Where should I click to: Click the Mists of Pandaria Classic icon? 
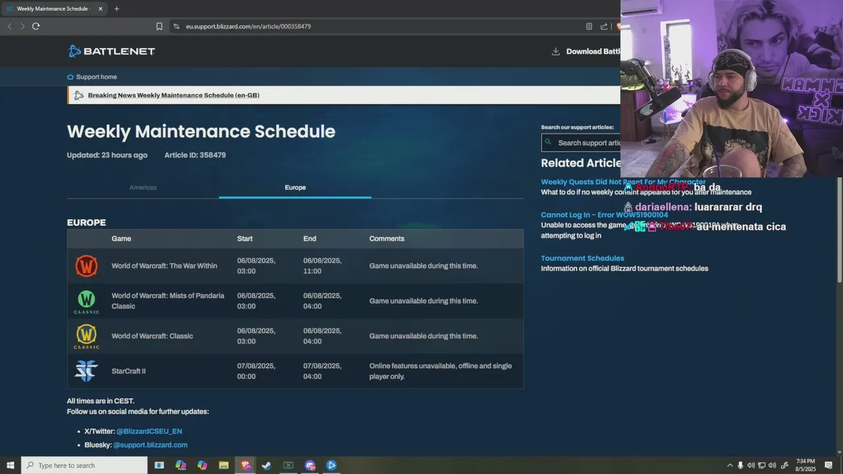click(86, 302)
